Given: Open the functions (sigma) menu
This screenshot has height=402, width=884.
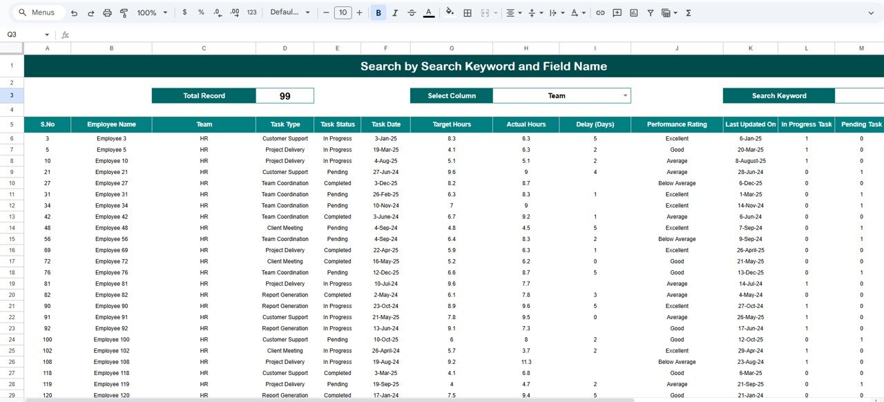Looking at the screenshot, I should click(688, 12).
